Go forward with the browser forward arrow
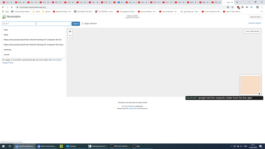The image size is (265, 149). pos(7,7)
